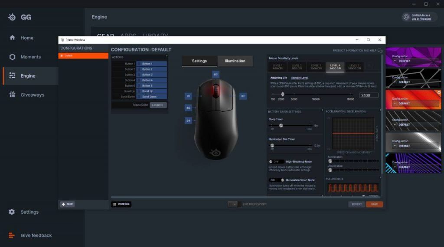
Task: Click the Remove Level link
Action: tap(299, 78)
